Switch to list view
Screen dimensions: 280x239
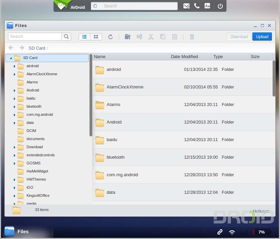tap(84, 37)
